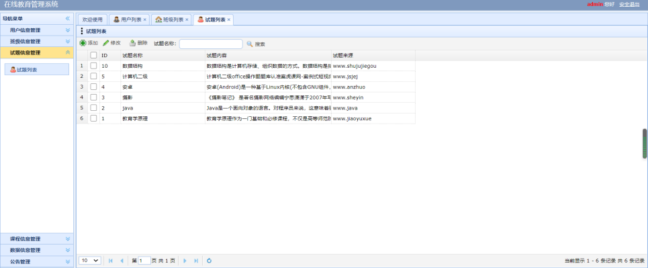Click the java name cell

[163, 108]
